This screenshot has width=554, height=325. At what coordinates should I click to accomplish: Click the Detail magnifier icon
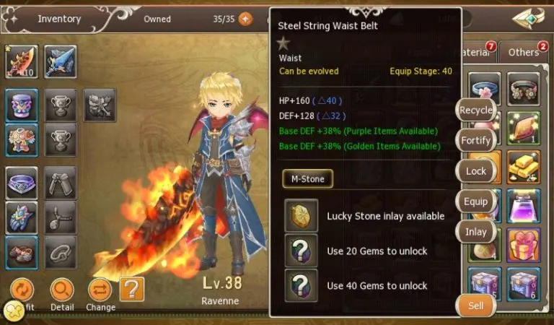(x=62, y=290)
